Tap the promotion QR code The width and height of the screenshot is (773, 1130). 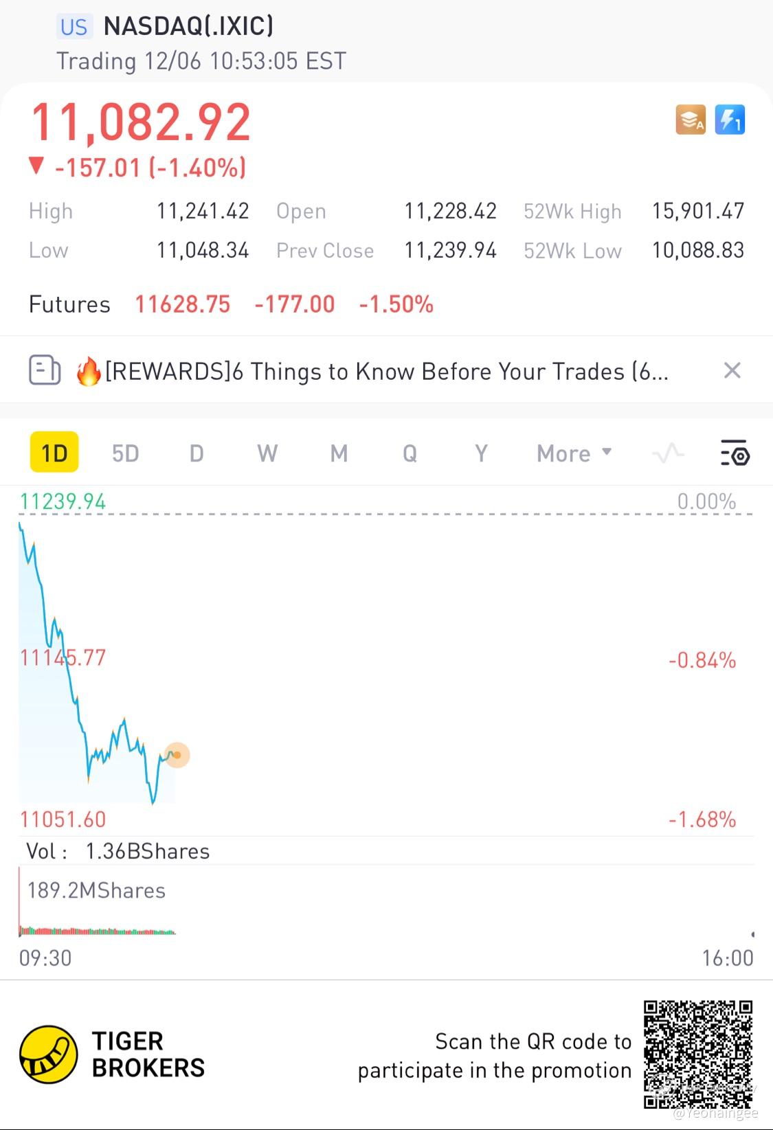[698, 1054]
